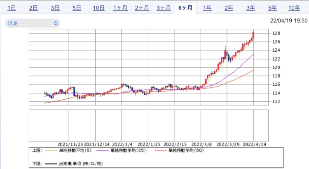Click the timestamp 22/04/19 19:50

pos(289,21)
